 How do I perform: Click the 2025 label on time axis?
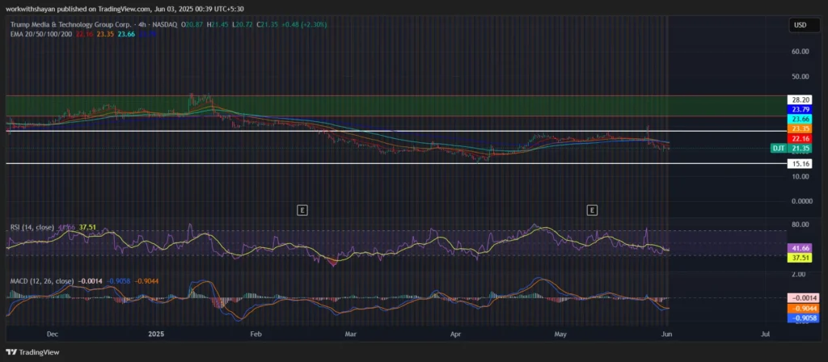pos(156,334)
